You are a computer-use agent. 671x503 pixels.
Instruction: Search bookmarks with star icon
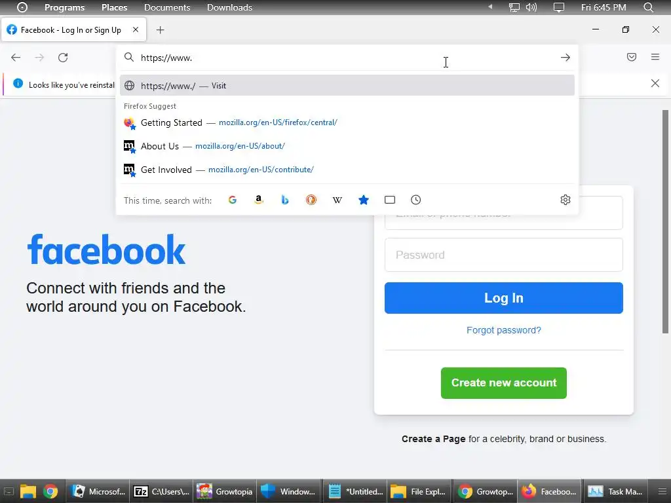click(364, 200)
